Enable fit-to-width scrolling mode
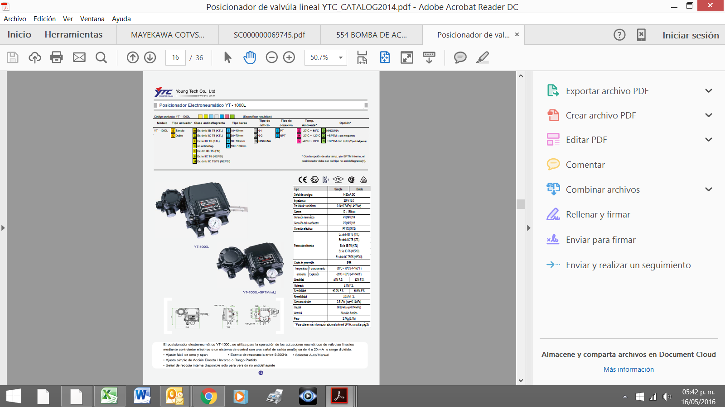This screenshot has width=725, height=407. point(362,57)
